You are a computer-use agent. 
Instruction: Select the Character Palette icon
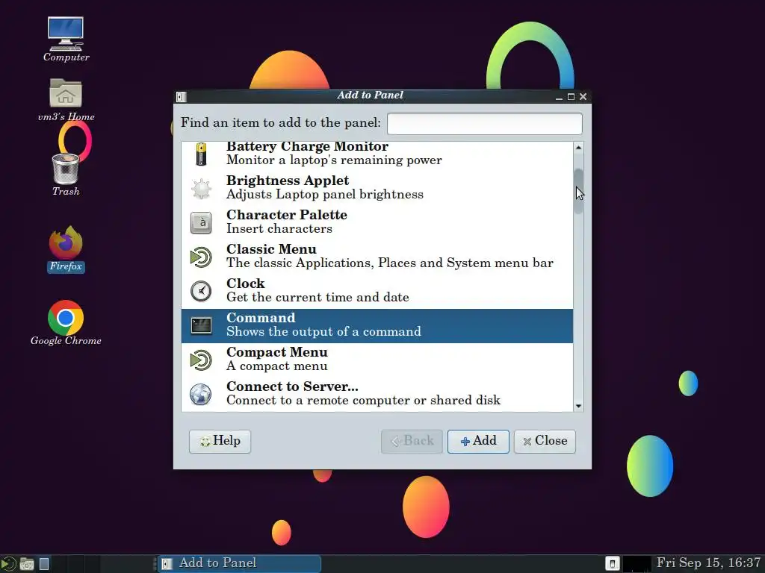pyautogui.click(x=201, y=222)
